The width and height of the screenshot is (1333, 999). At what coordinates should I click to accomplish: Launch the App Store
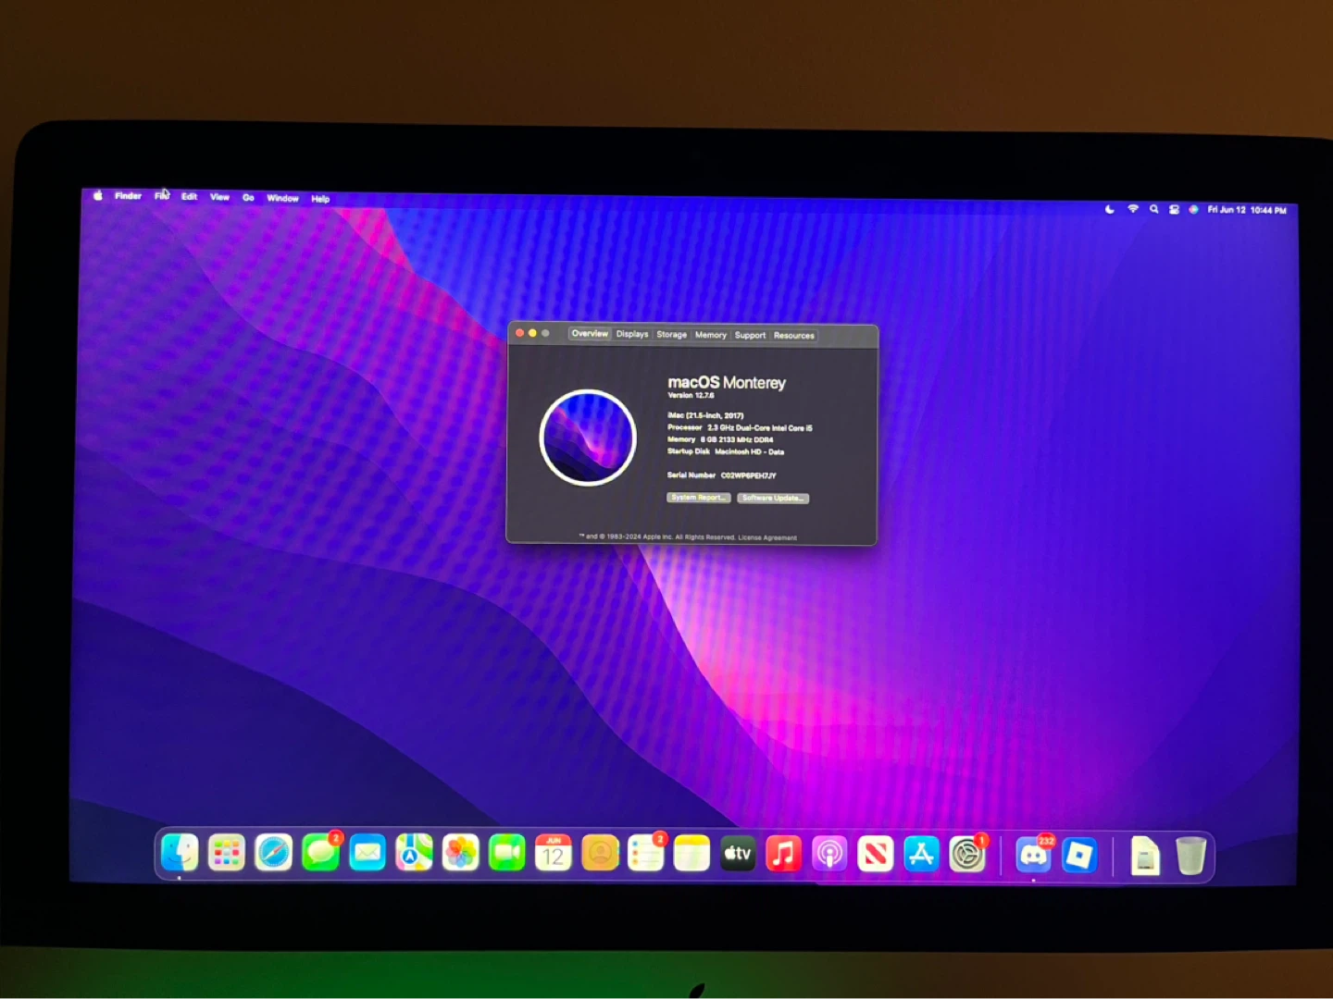(x=921, y=854)
